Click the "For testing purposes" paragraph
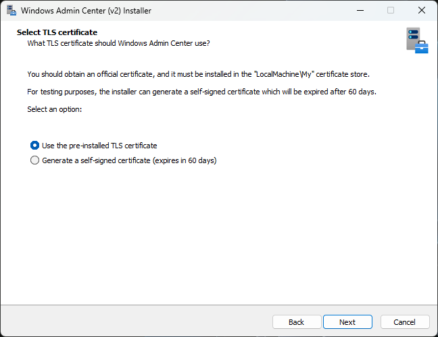 coord(201,92)
